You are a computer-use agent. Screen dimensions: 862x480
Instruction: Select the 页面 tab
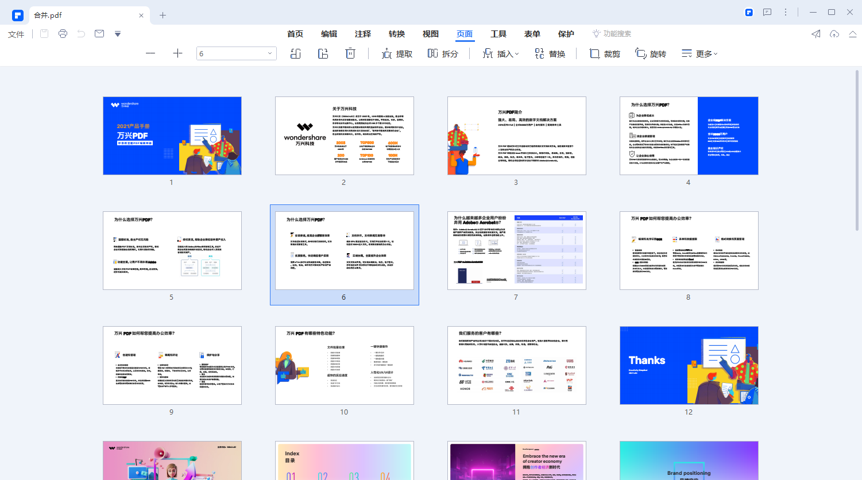[465, 34]
